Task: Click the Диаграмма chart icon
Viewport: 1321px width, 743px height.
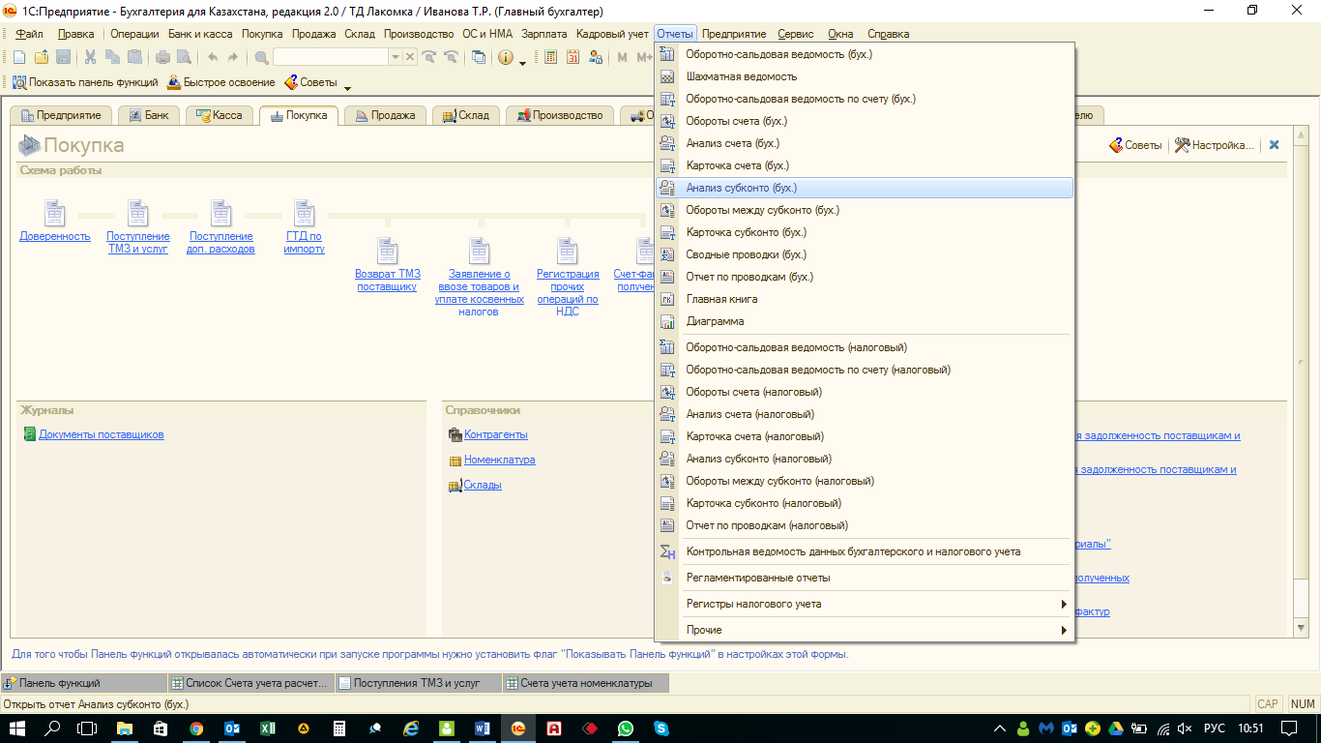Action: (667, 321)
